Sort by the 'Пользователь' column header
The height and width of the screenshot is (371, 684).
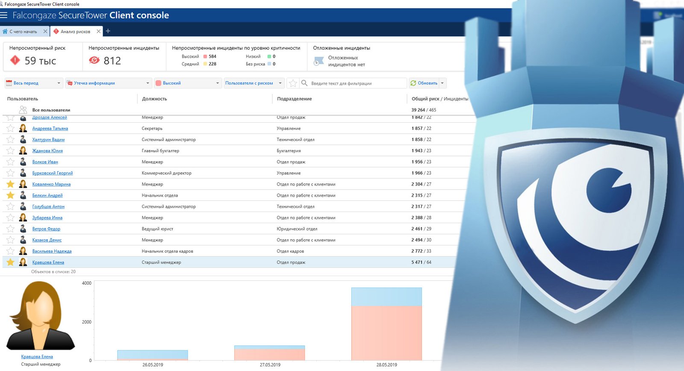[x=23, y=99]
